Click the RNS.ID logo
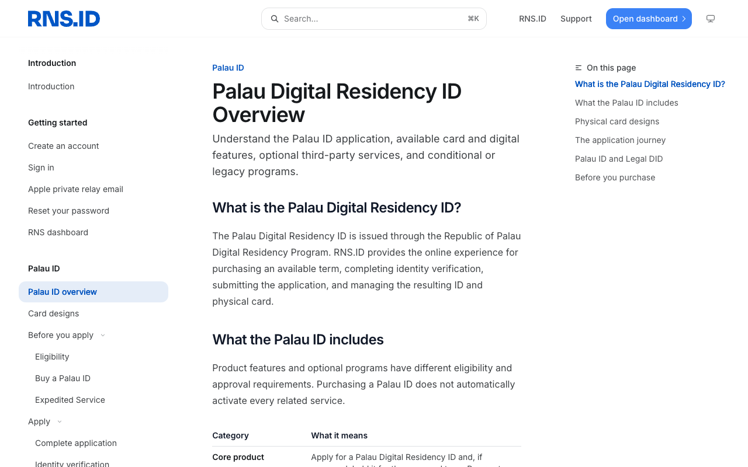The width and height of the screenshot is (748, 467). 64,19
